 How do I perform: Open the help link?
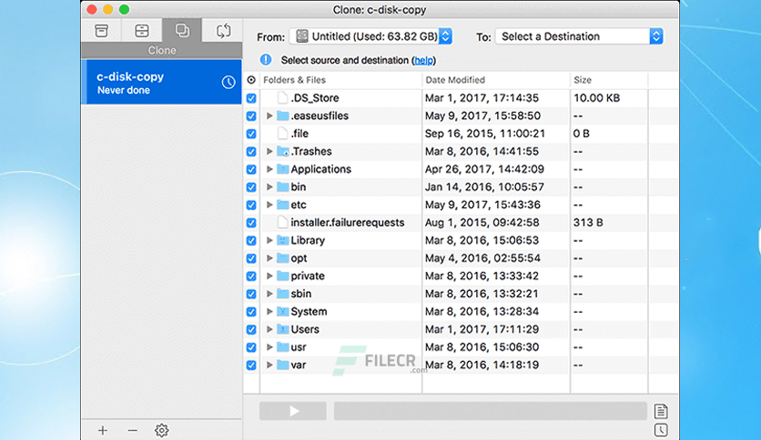pyautogui.click(x=423, y=60)
